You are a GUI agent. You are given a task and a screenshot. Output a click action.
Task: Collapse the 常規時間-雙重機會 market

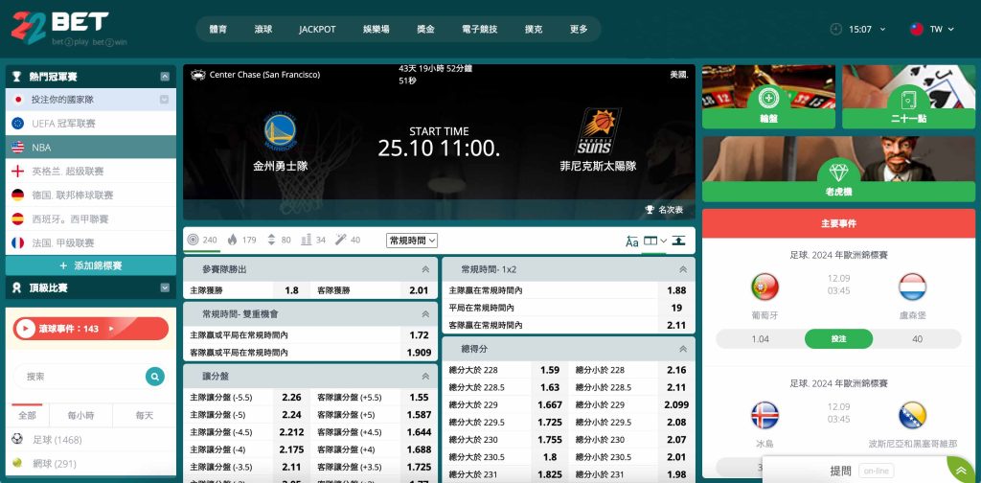coord(425,314)
